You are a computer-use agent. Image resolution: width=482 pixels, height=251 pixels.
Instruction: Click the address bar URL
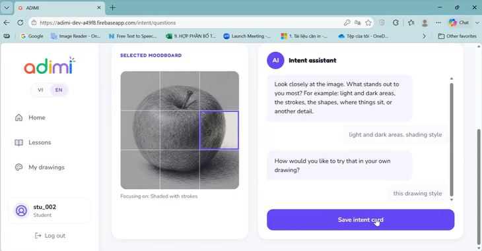pyautogui.click(x=108, y=22)
